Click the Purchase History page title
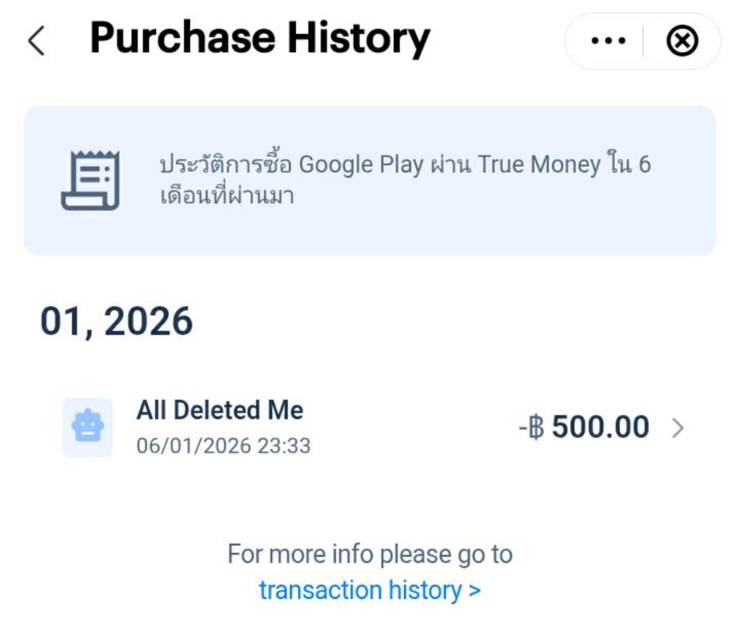 pyautogui.click(x=260, y=38)
